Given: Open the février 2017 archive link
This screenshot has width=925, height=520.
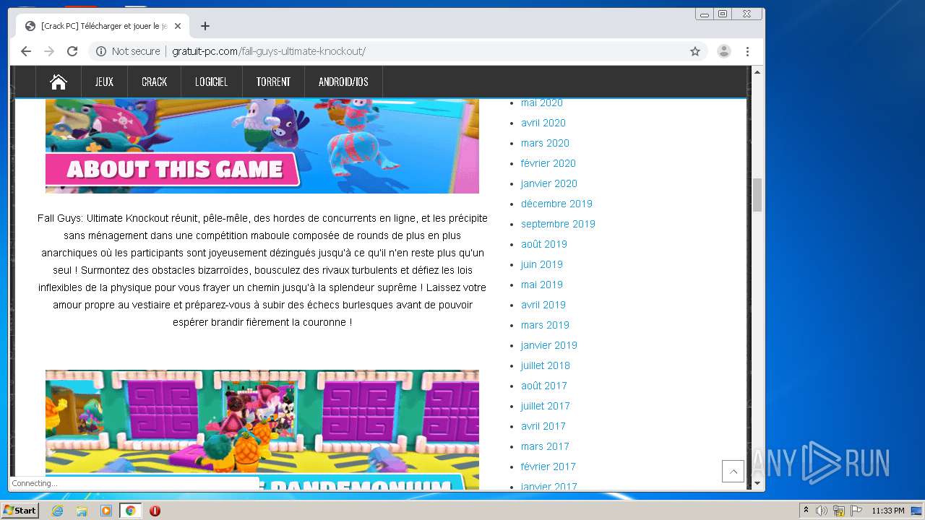Looking at the screenshot, I should tap(548, 467).
